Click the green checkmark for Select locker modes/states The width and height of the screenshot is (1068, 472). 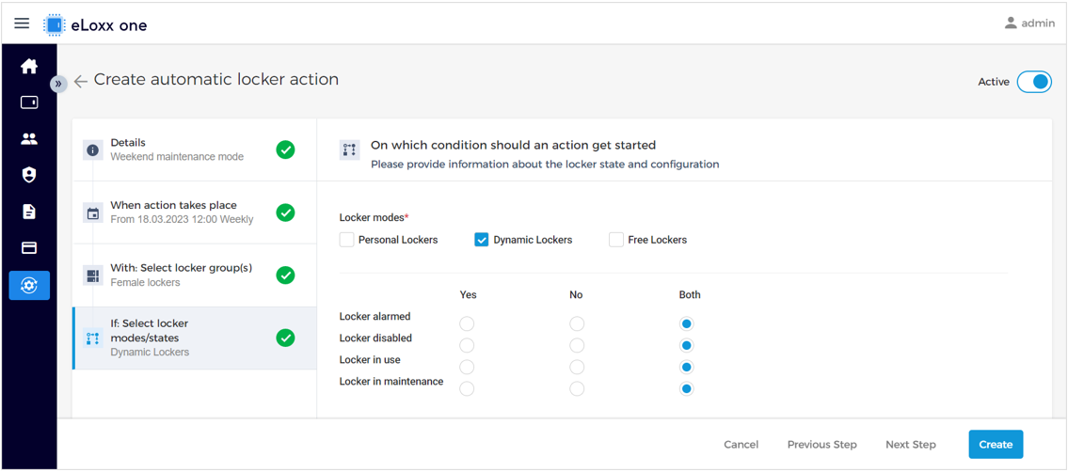click(x=285, y=338)
